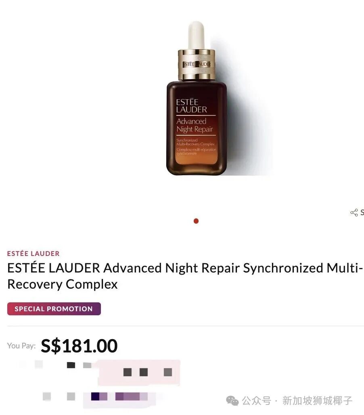Click Advanced Night Repair text on the bottle
The image size is (364, 415).
[195, 125]
